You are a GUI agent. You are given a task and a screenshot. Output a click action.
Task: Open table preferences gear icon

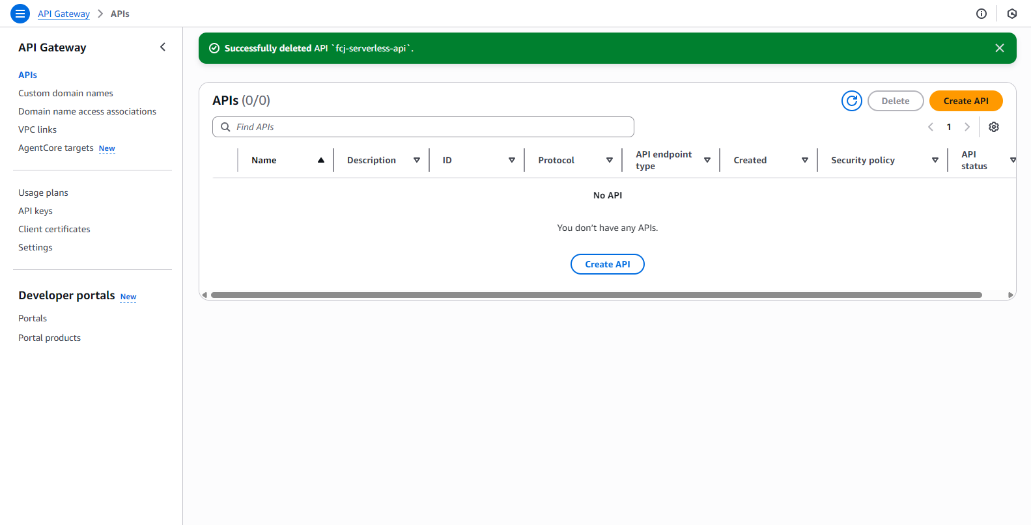(x=994, y=127)
